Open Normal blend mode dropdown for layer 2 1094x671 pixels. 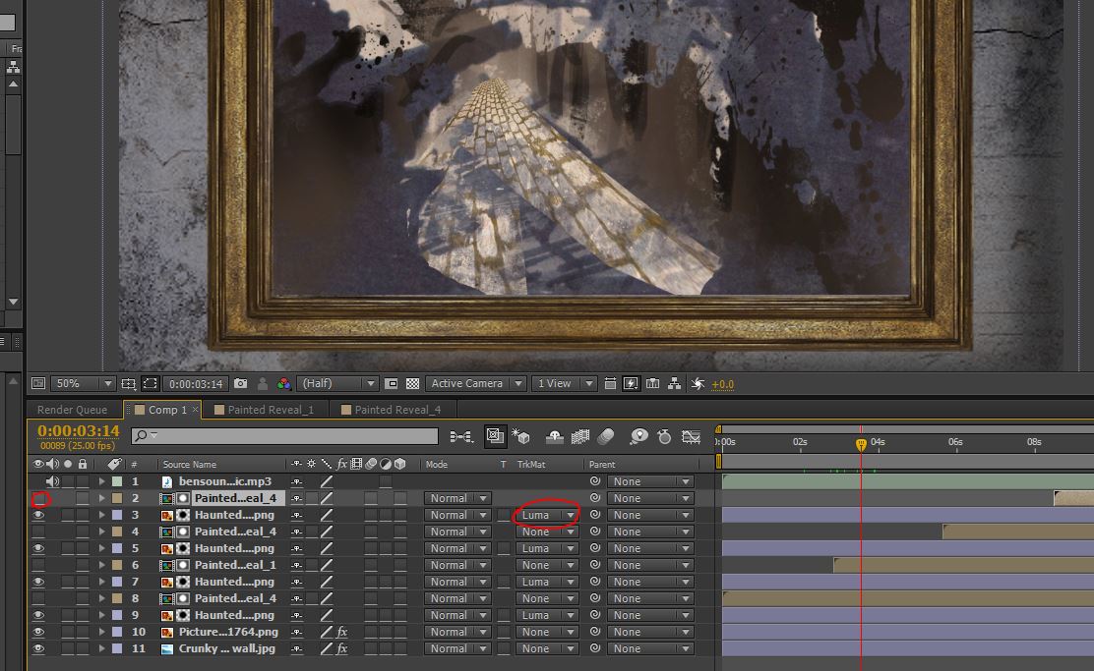click(x=457, y=498)
